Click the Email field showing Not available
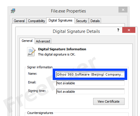Screen dimensions: 140x116 coord(90,83)
